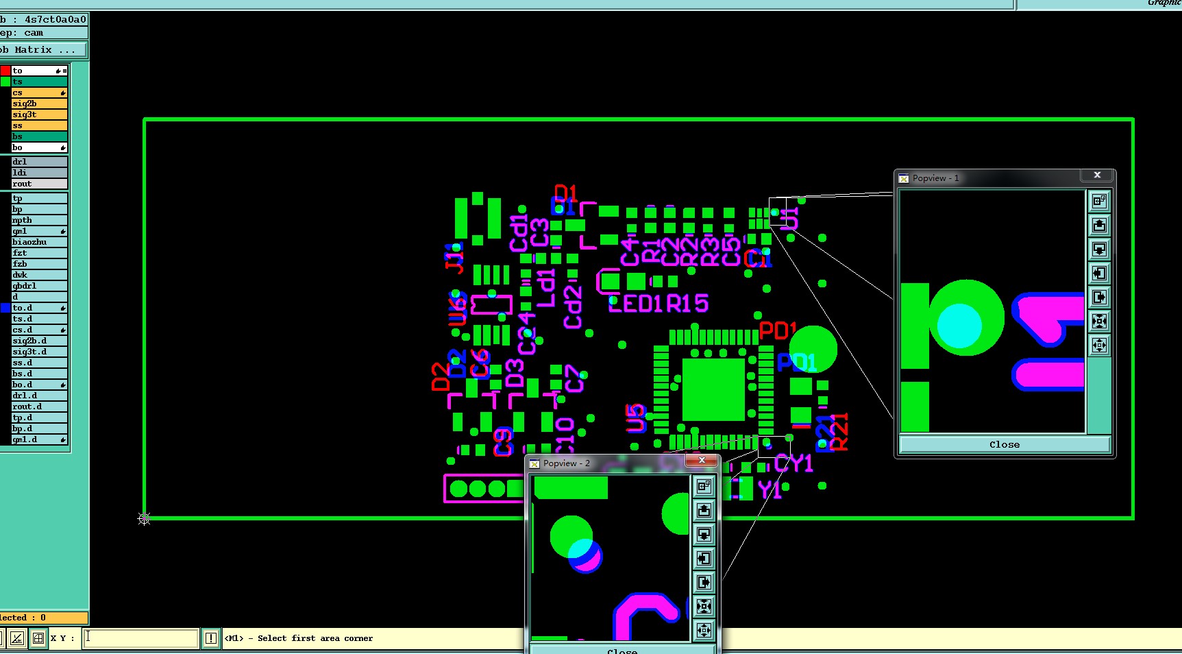Select the cs.d layer row
Viewport: 1182px width, 654px height.
tap(40, 330)
